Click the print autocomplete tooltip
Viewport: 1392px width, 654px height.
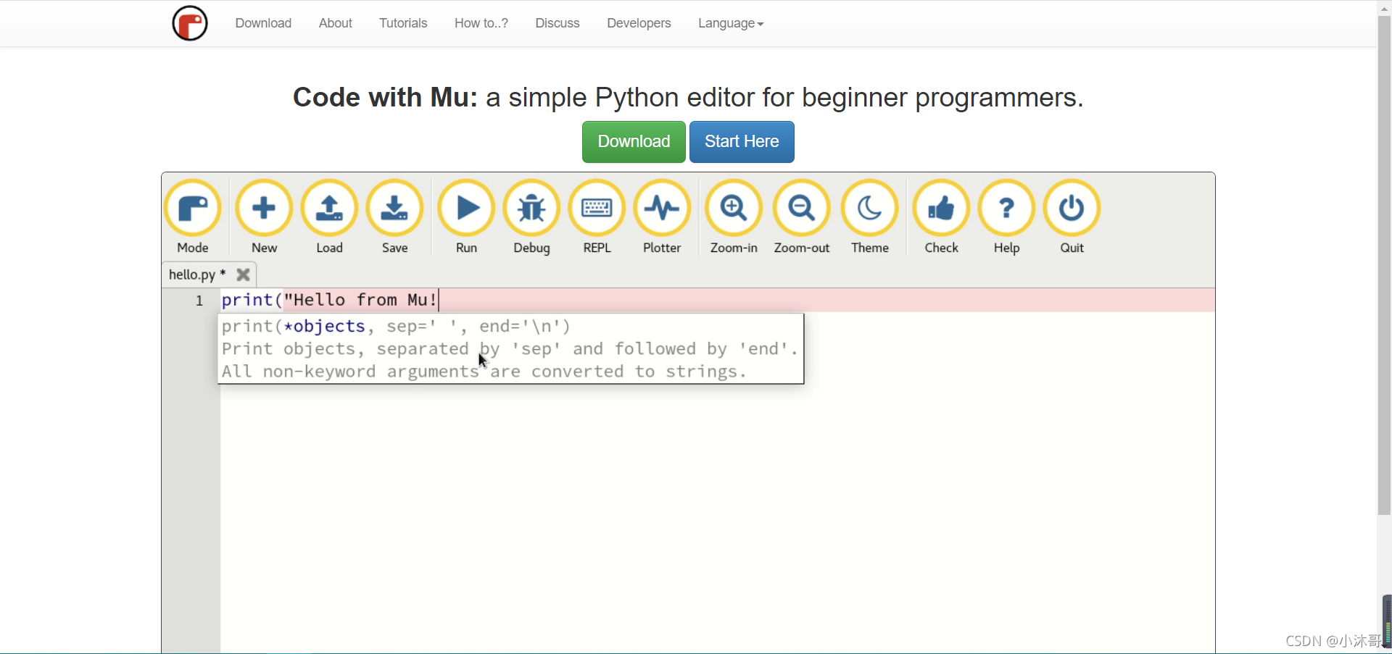[511, 348]
